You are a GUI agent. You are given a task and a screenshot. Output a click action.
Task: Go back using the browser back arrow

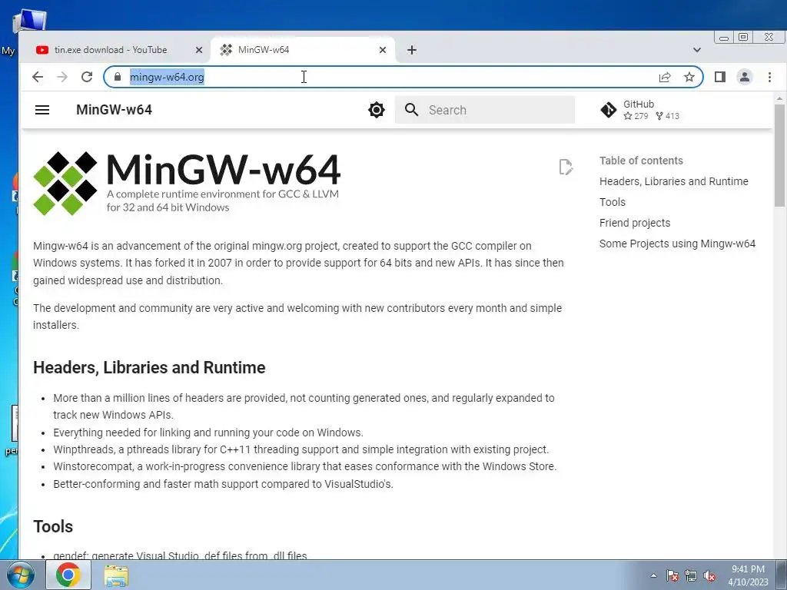point(38,77)
